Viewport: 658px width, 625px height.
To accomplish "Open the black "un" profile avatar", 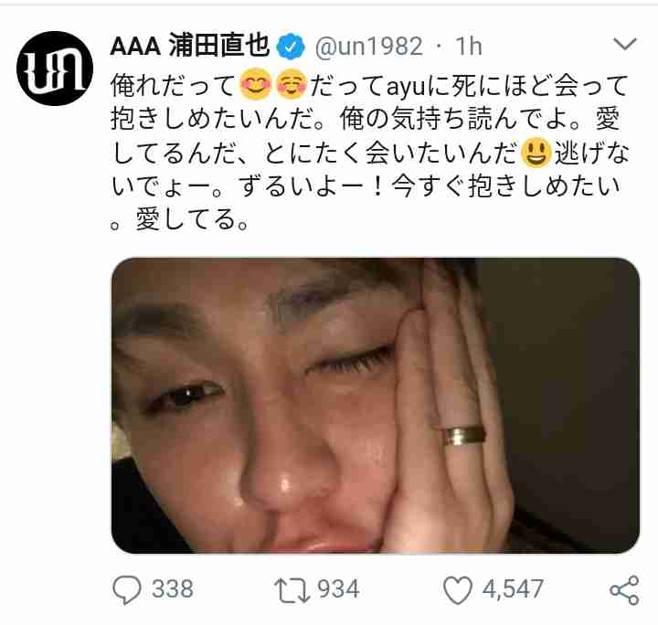I will point(55,68).
